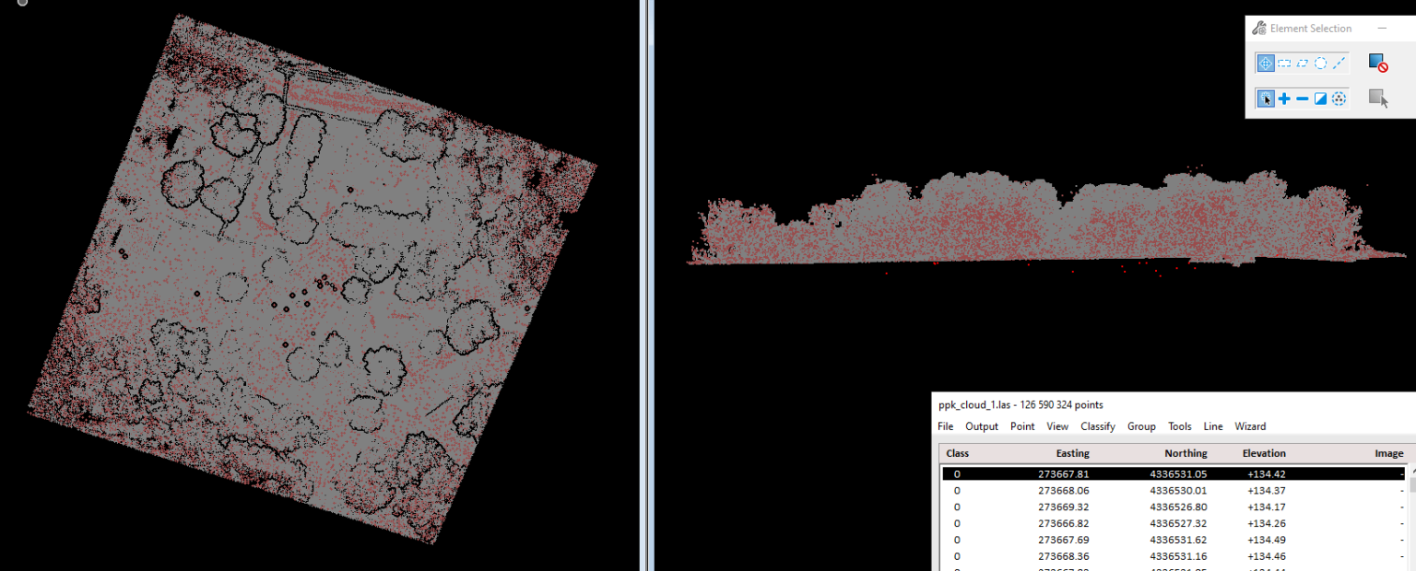Pick the Line selection method icon
1416x571 pixels.
[1339, 63]
